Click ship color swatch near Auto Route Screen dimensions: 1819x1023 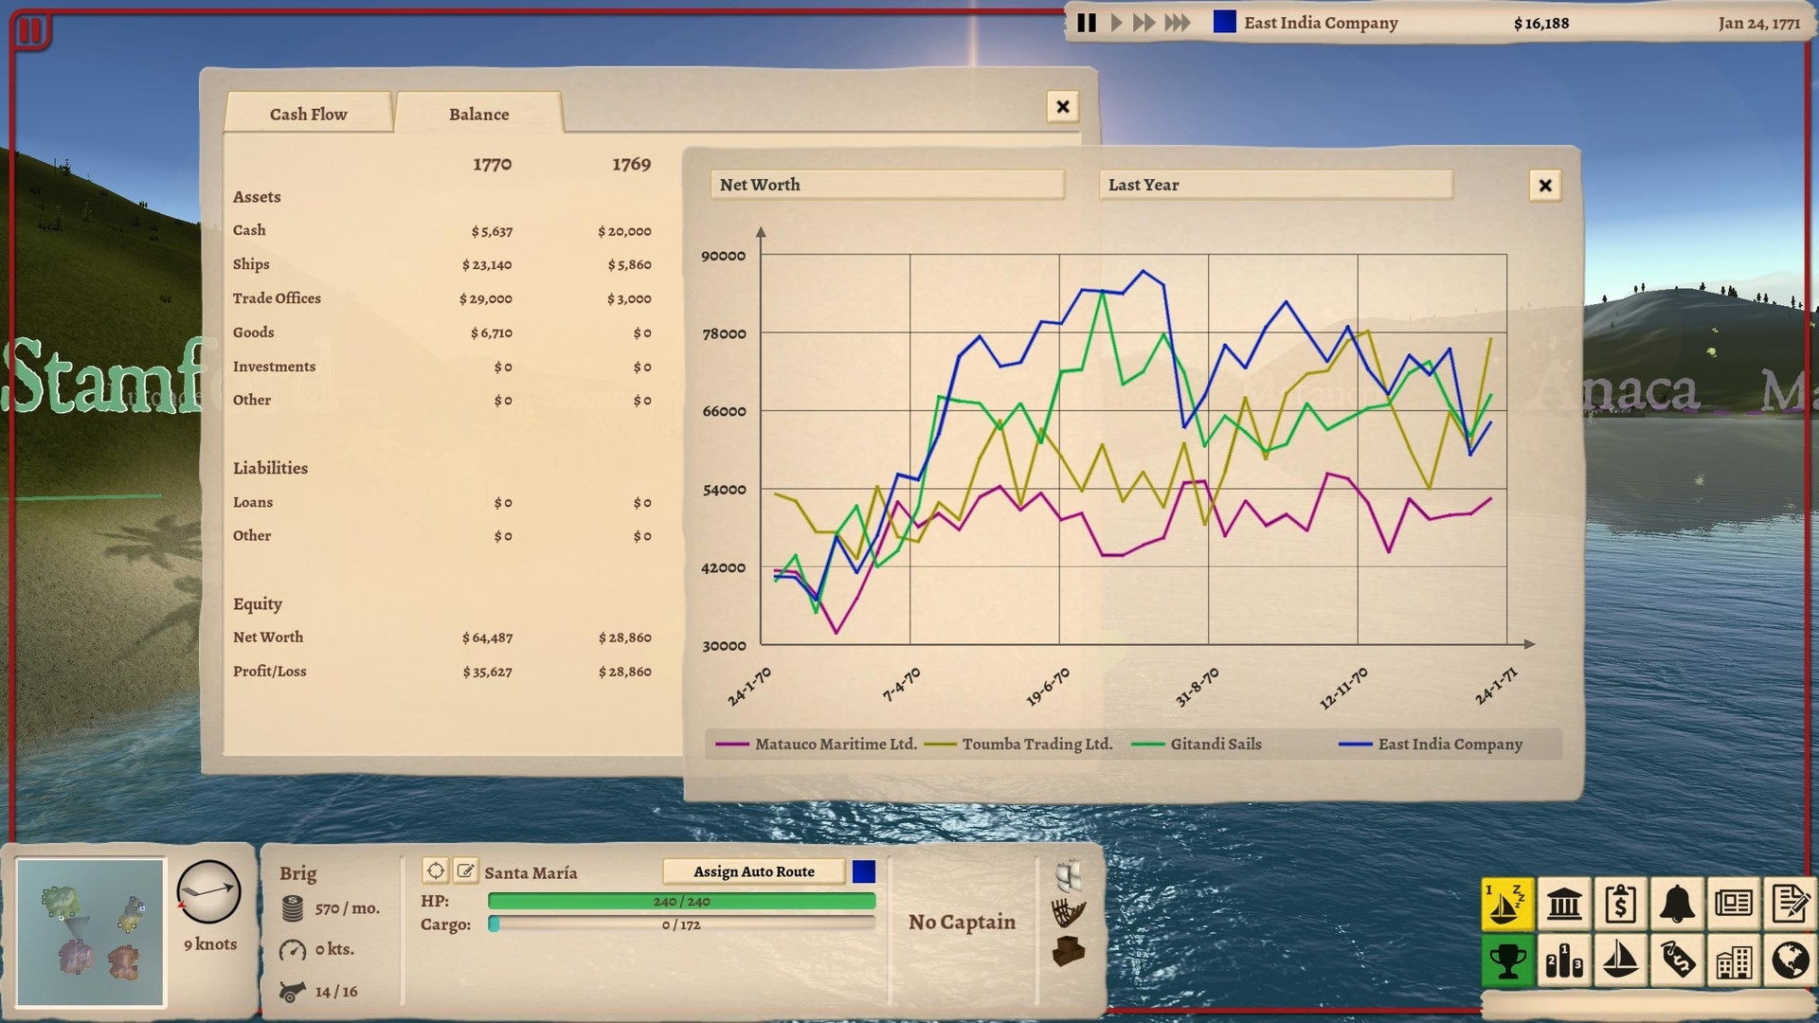pos(864,871)
